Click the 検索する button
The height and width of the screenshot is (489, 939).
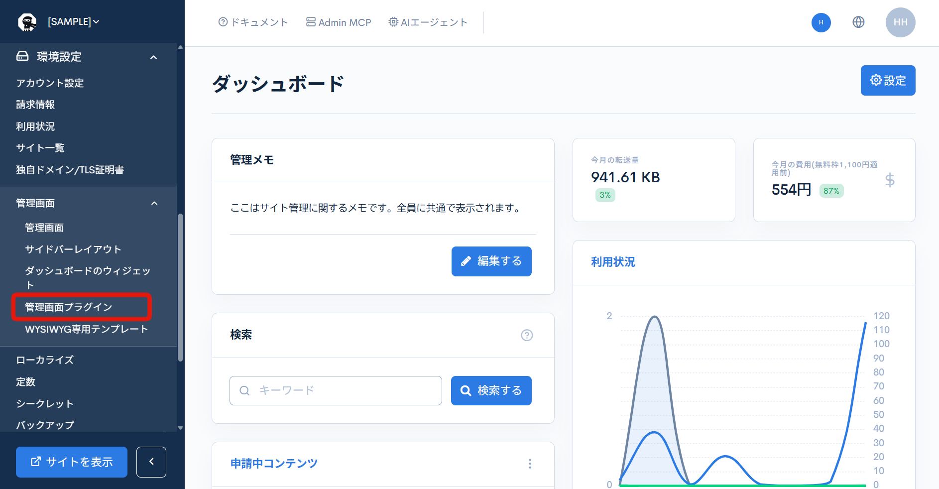click(x=491, y=390)
